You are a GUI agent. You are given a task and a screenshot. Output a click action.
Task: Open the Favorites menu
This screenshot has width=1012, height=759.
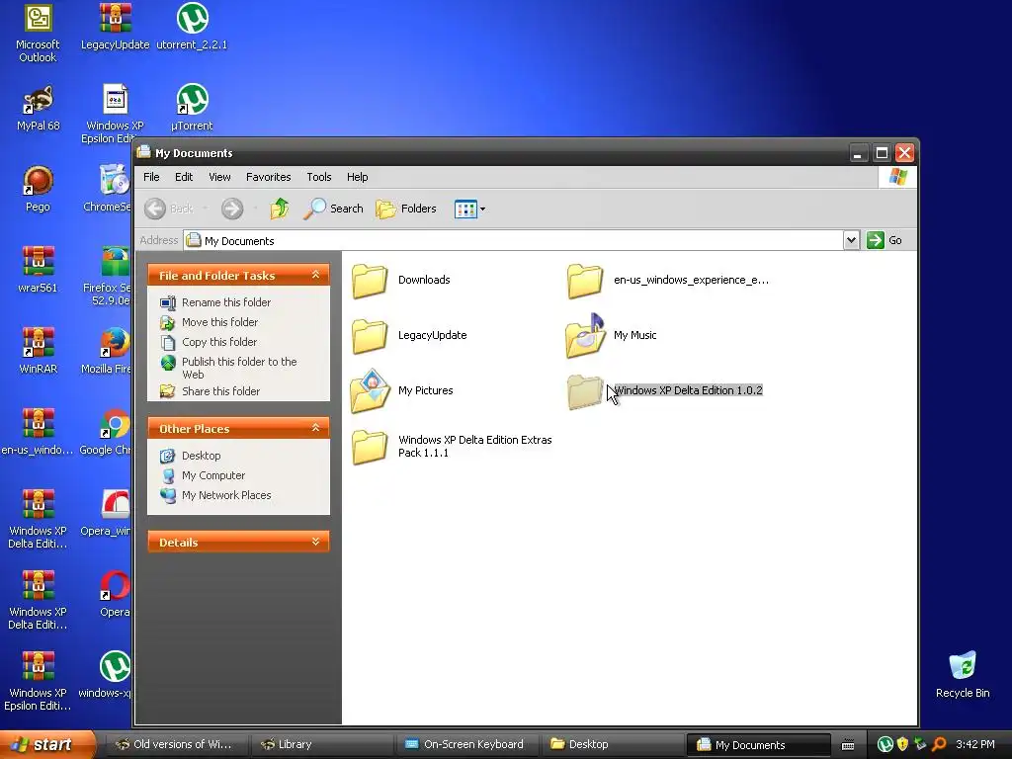pos(269,177)
